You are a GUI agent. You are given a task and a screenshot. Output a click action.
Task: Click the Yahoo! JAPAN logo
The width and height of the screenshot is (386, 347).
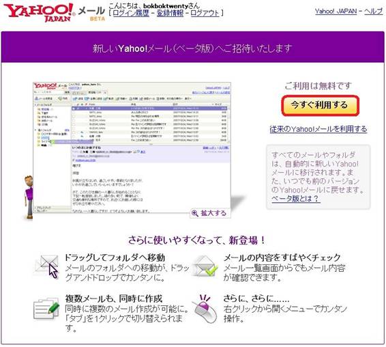click(x=39, y=12)
